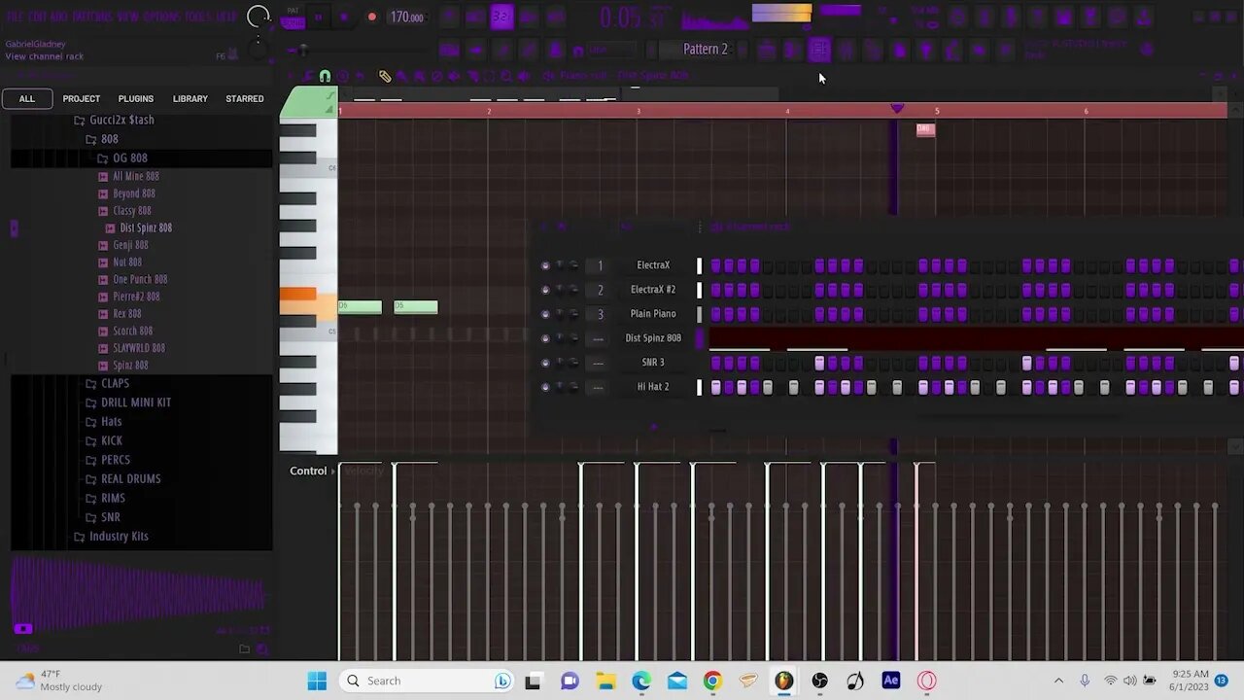Click the 170.000 tempo field
Image resolution: width=1244 pixels, height=700 pixels.
coord(406,17)
